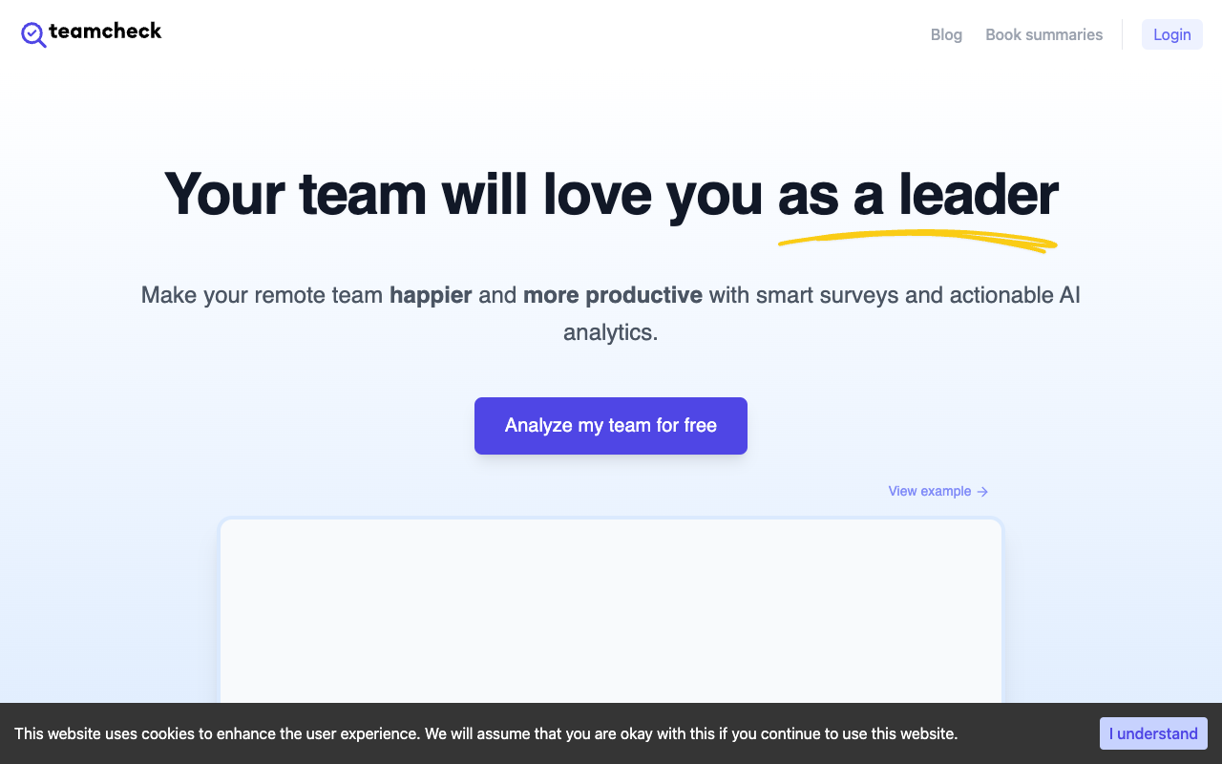Go to Book summaries

(x=1043, y=34)
